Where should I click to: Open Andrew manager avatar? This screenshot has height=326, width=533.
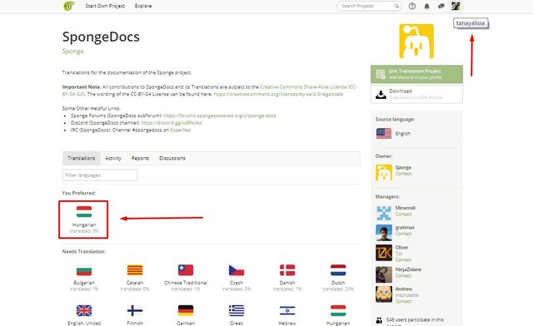tap(384, 294)
